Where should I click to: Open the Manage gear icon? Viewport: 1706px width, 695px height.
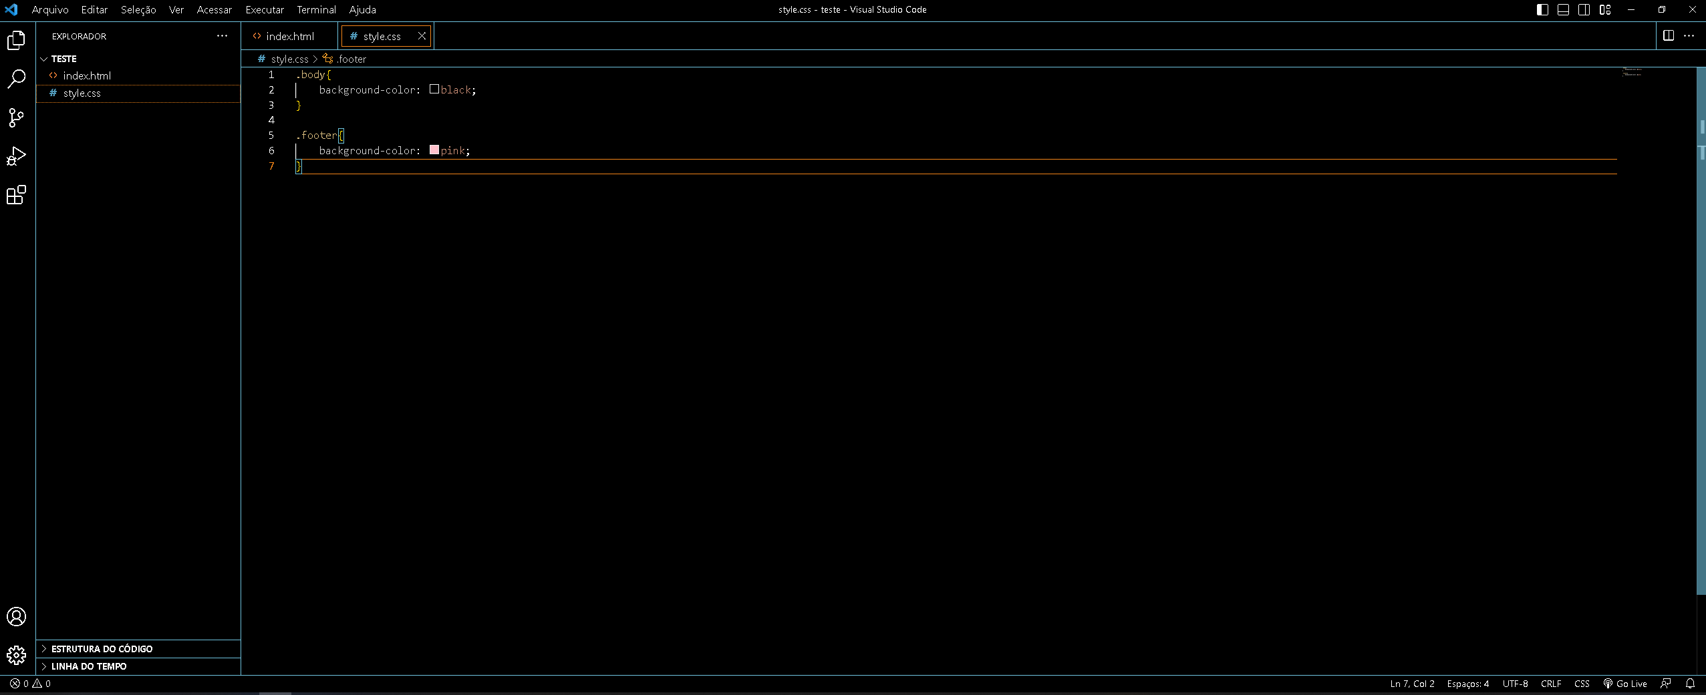tap(17, 655)
